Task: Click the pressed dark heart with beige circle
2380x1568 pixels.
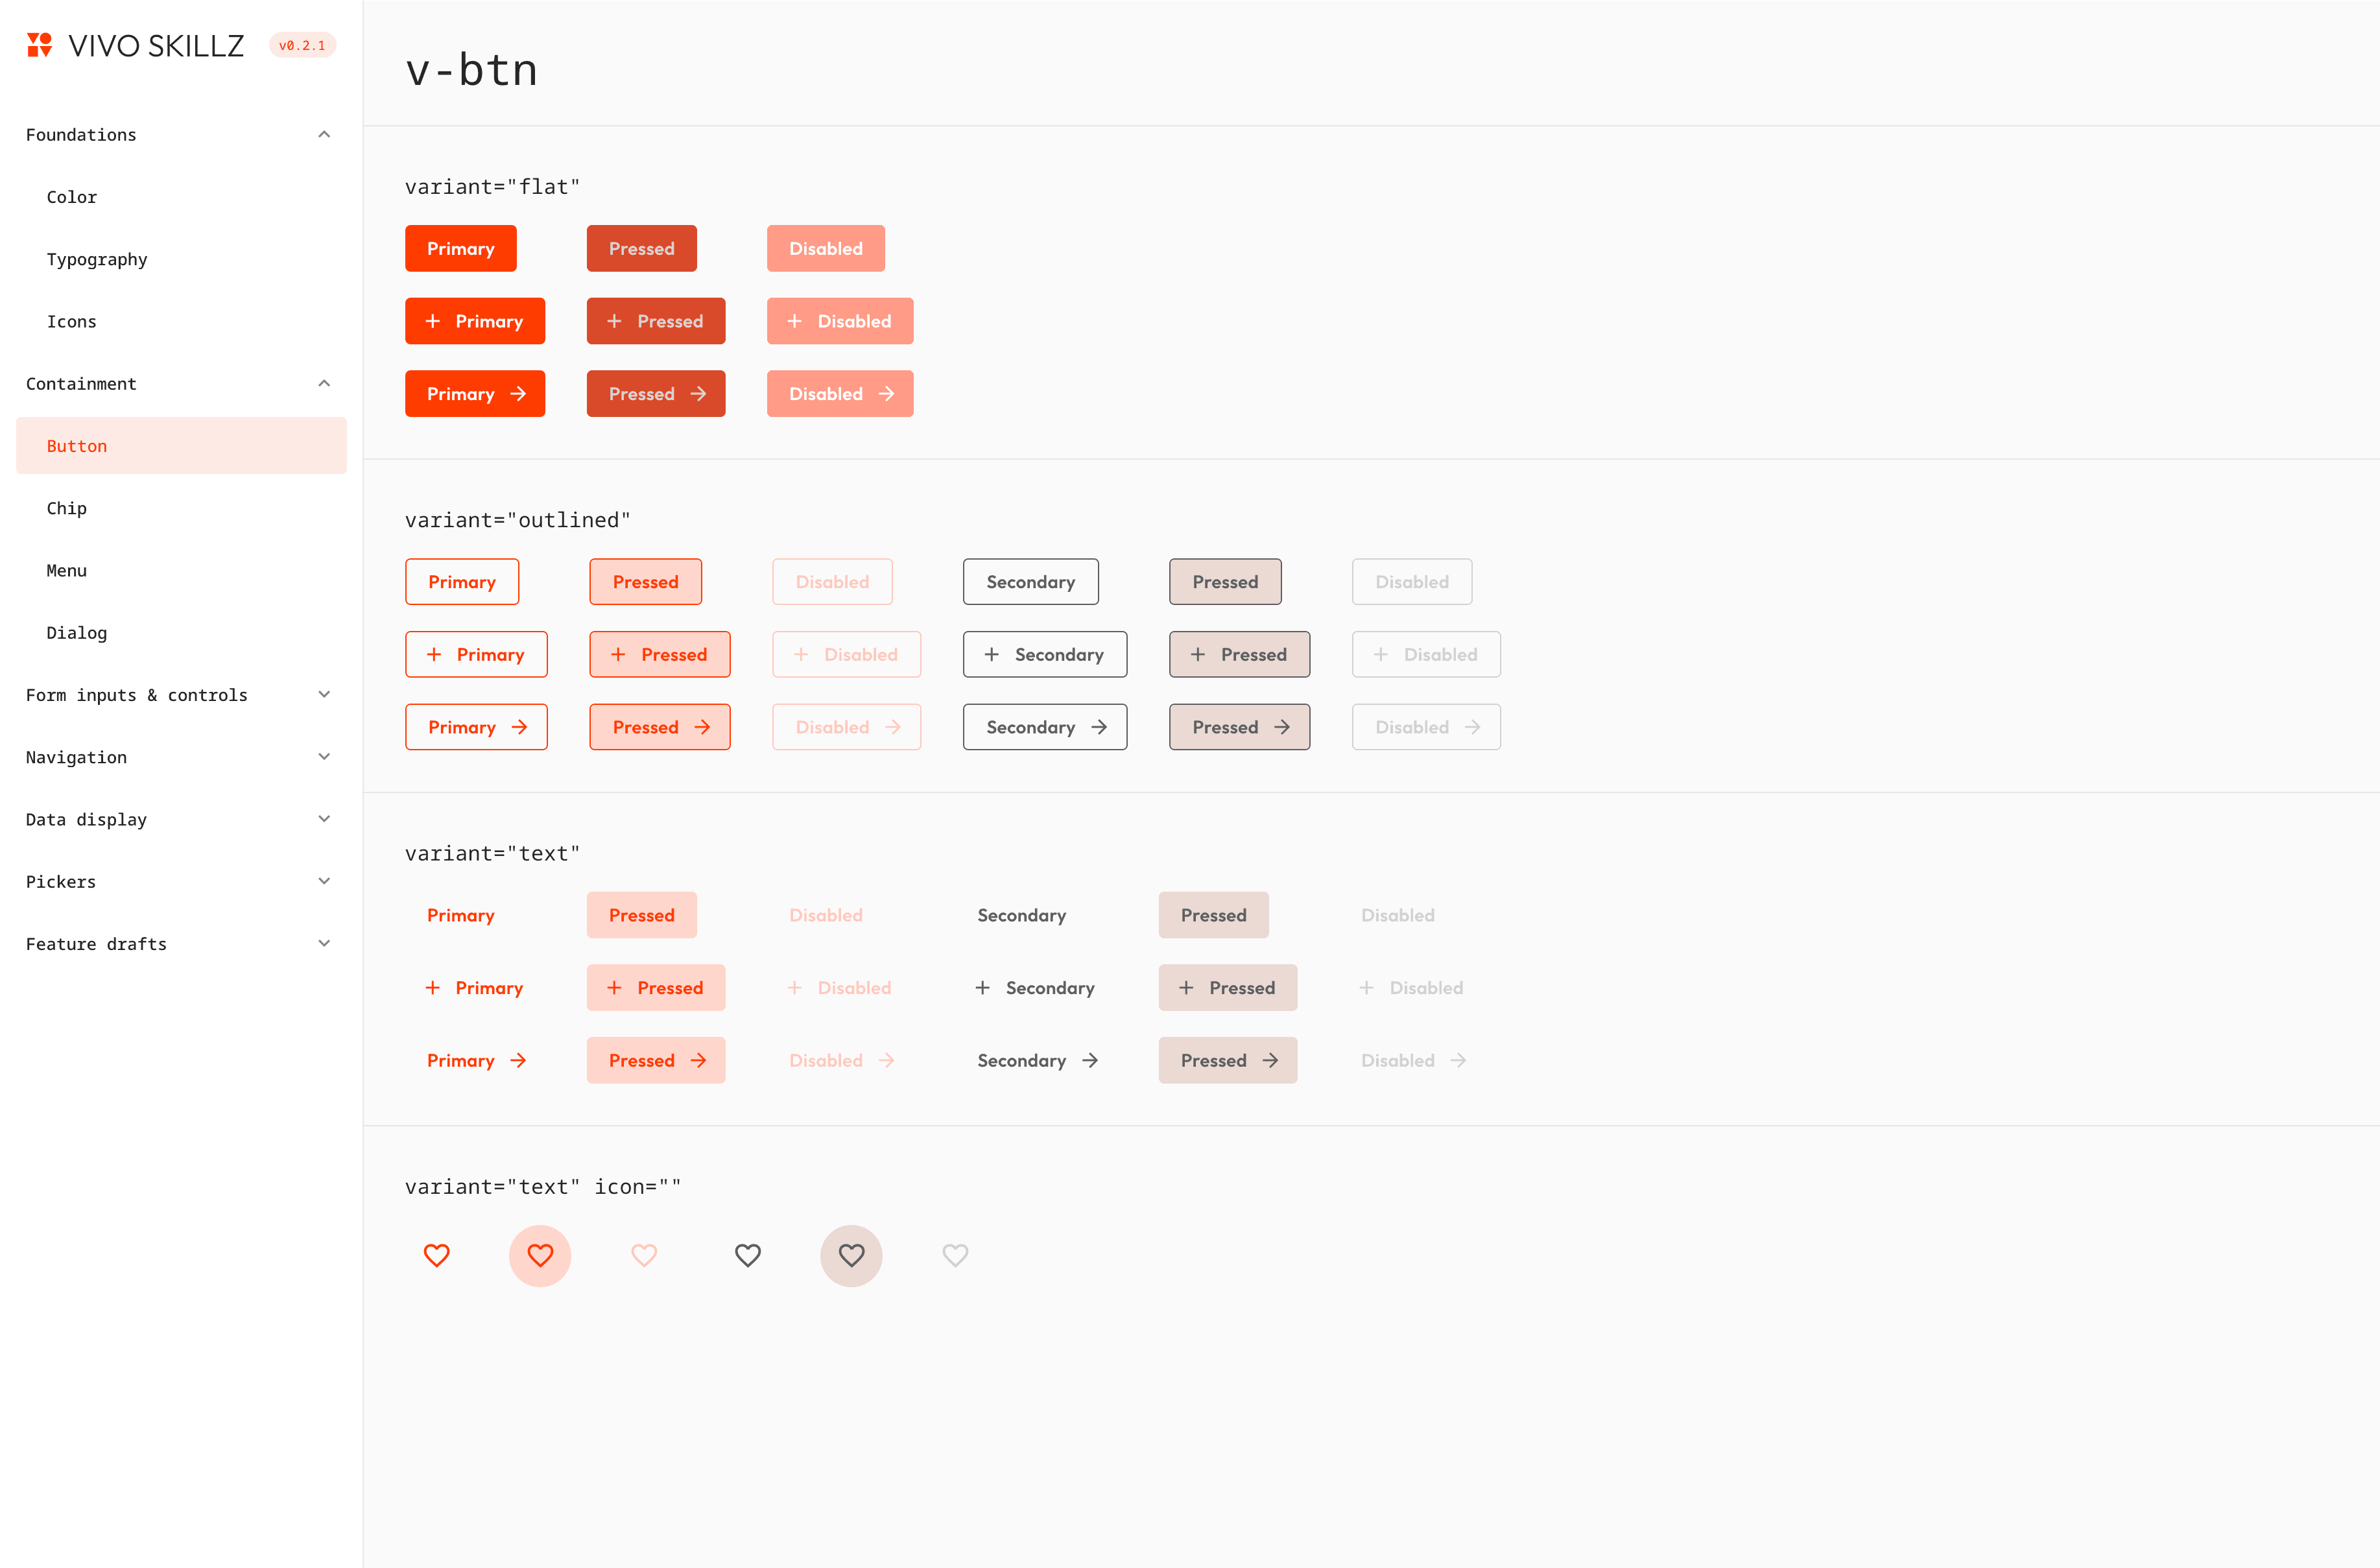Action: coord(852,1255)
